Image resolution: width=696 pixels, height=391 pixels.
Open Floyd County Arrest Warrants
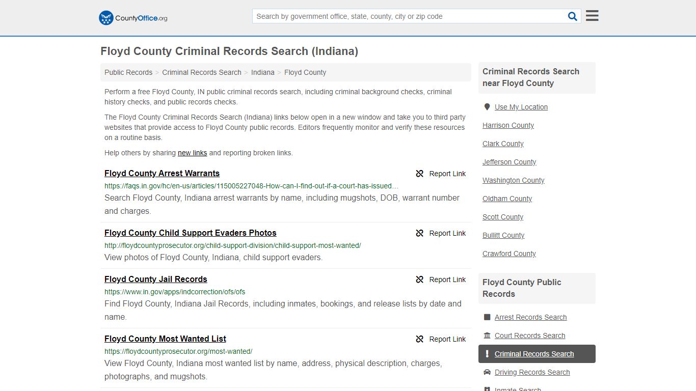point(162,173)
